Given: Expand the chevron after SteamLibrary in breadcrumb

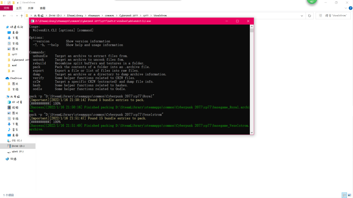Looking at the screenshot, I should [x=86, y=16].
